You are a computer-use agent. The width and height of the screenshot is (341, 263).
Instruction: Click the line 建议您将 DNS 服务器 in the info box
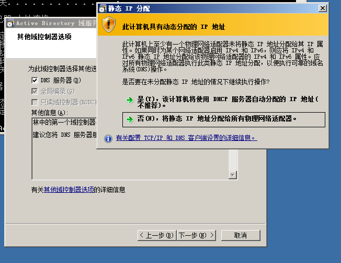[x=64, y=135]
